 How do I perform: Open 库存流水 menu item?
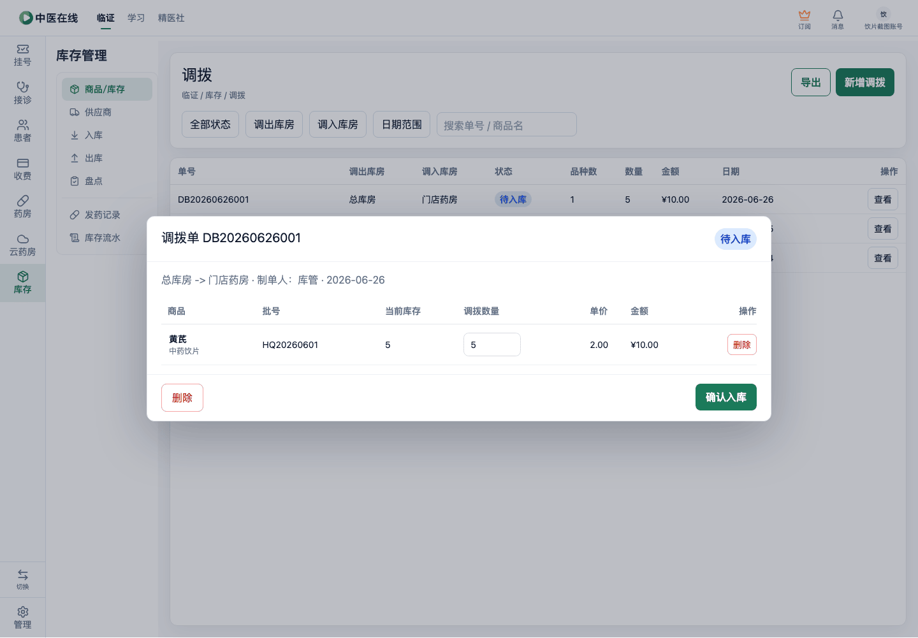tap(107, 238)
